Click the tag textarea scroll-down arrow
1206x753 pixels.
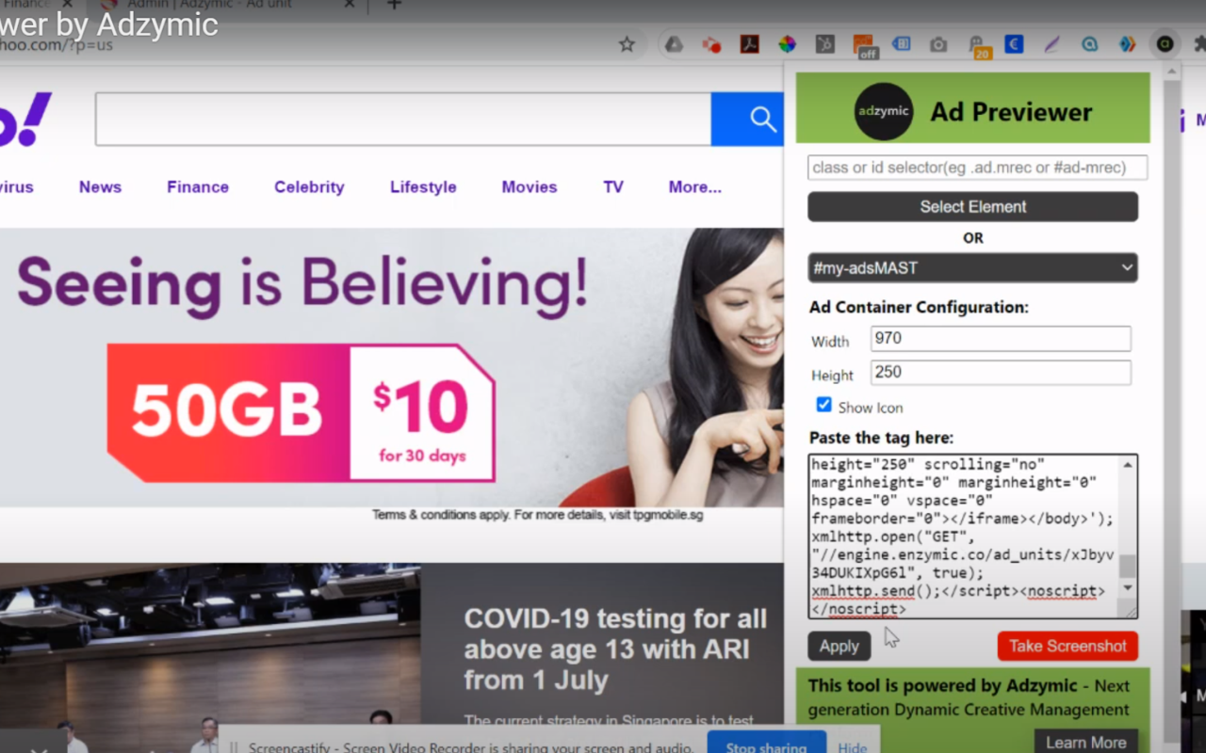(1128, 587)
